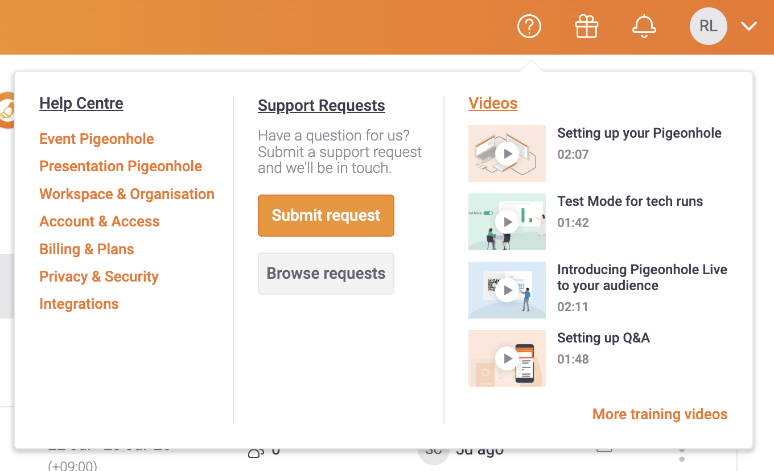
Task: Open More training videos link
Action: (660, 414)
